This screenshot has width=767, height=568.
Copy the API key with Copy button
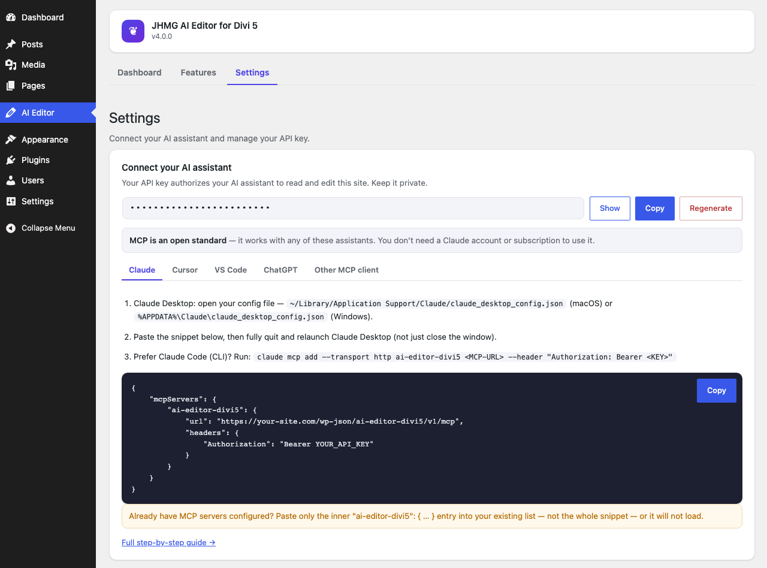point(655,209)
